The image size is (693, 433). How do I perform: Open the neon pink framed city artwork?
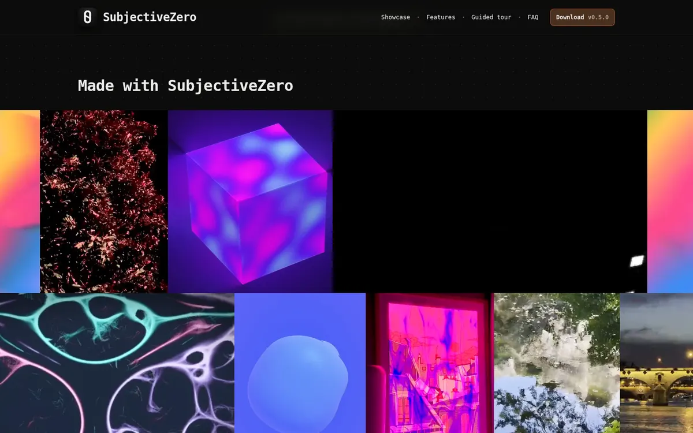[430, 363]
